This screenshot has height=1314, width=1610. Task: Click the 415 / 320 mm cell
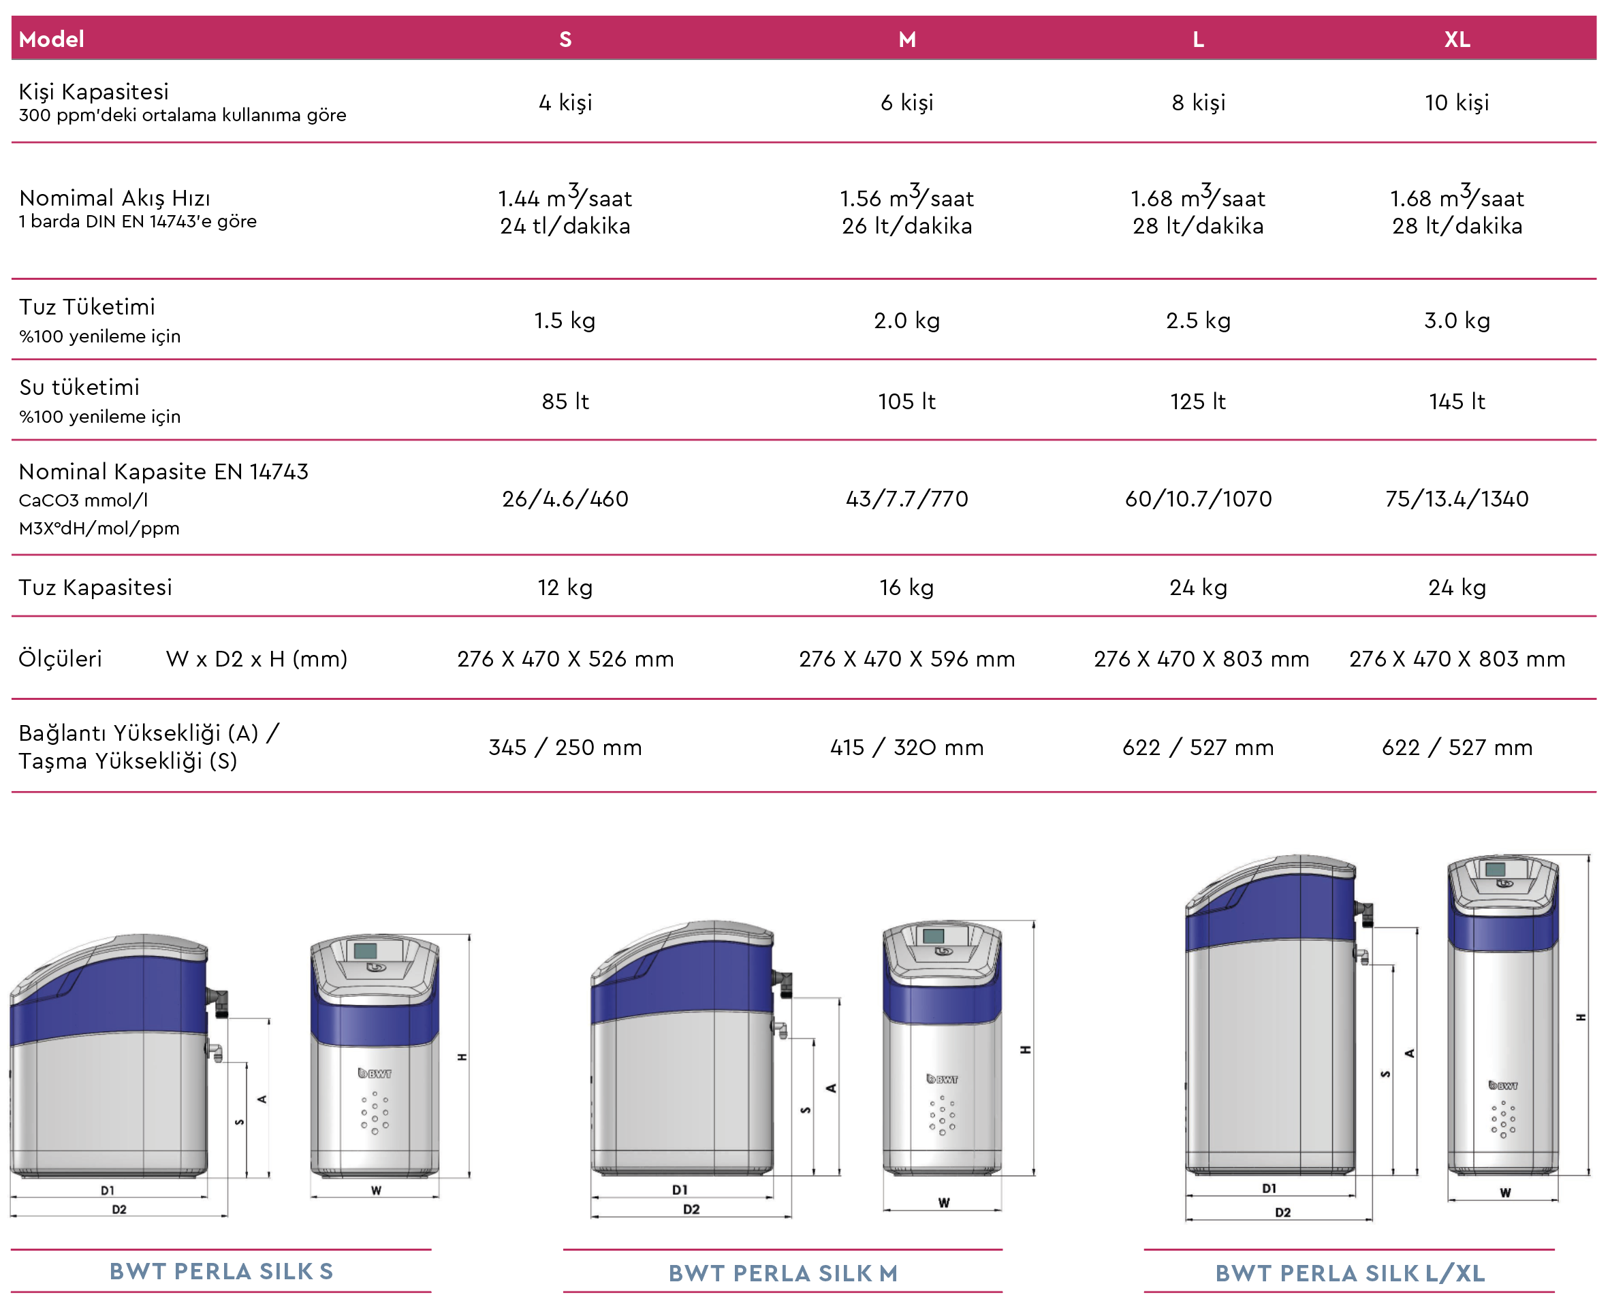click(x=906, y=747)
